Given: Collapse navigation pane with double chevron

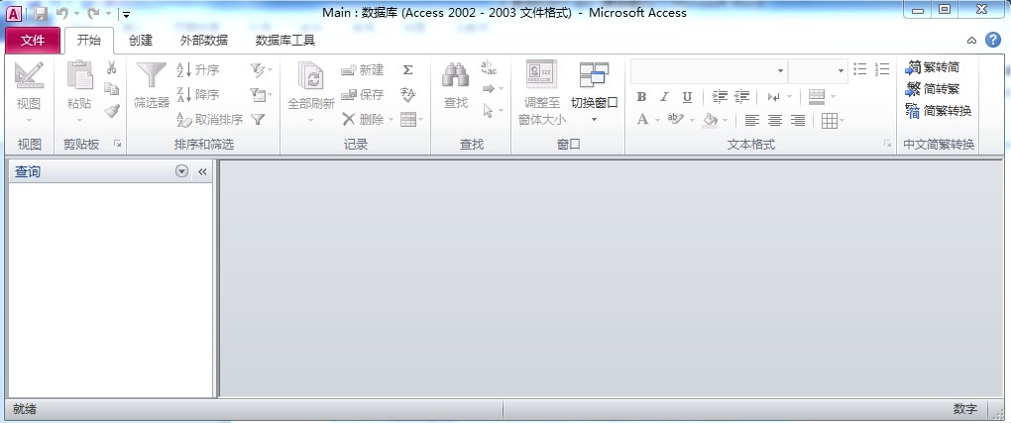Looking at the screenshot, I should point(202,172).
